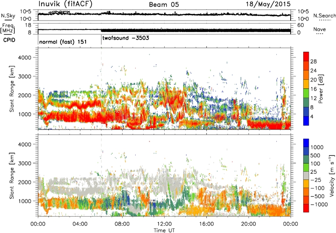This screenshot has width=336, height=233.
Task: Click the 'N.Search' legend label
Action: (324, 16)
